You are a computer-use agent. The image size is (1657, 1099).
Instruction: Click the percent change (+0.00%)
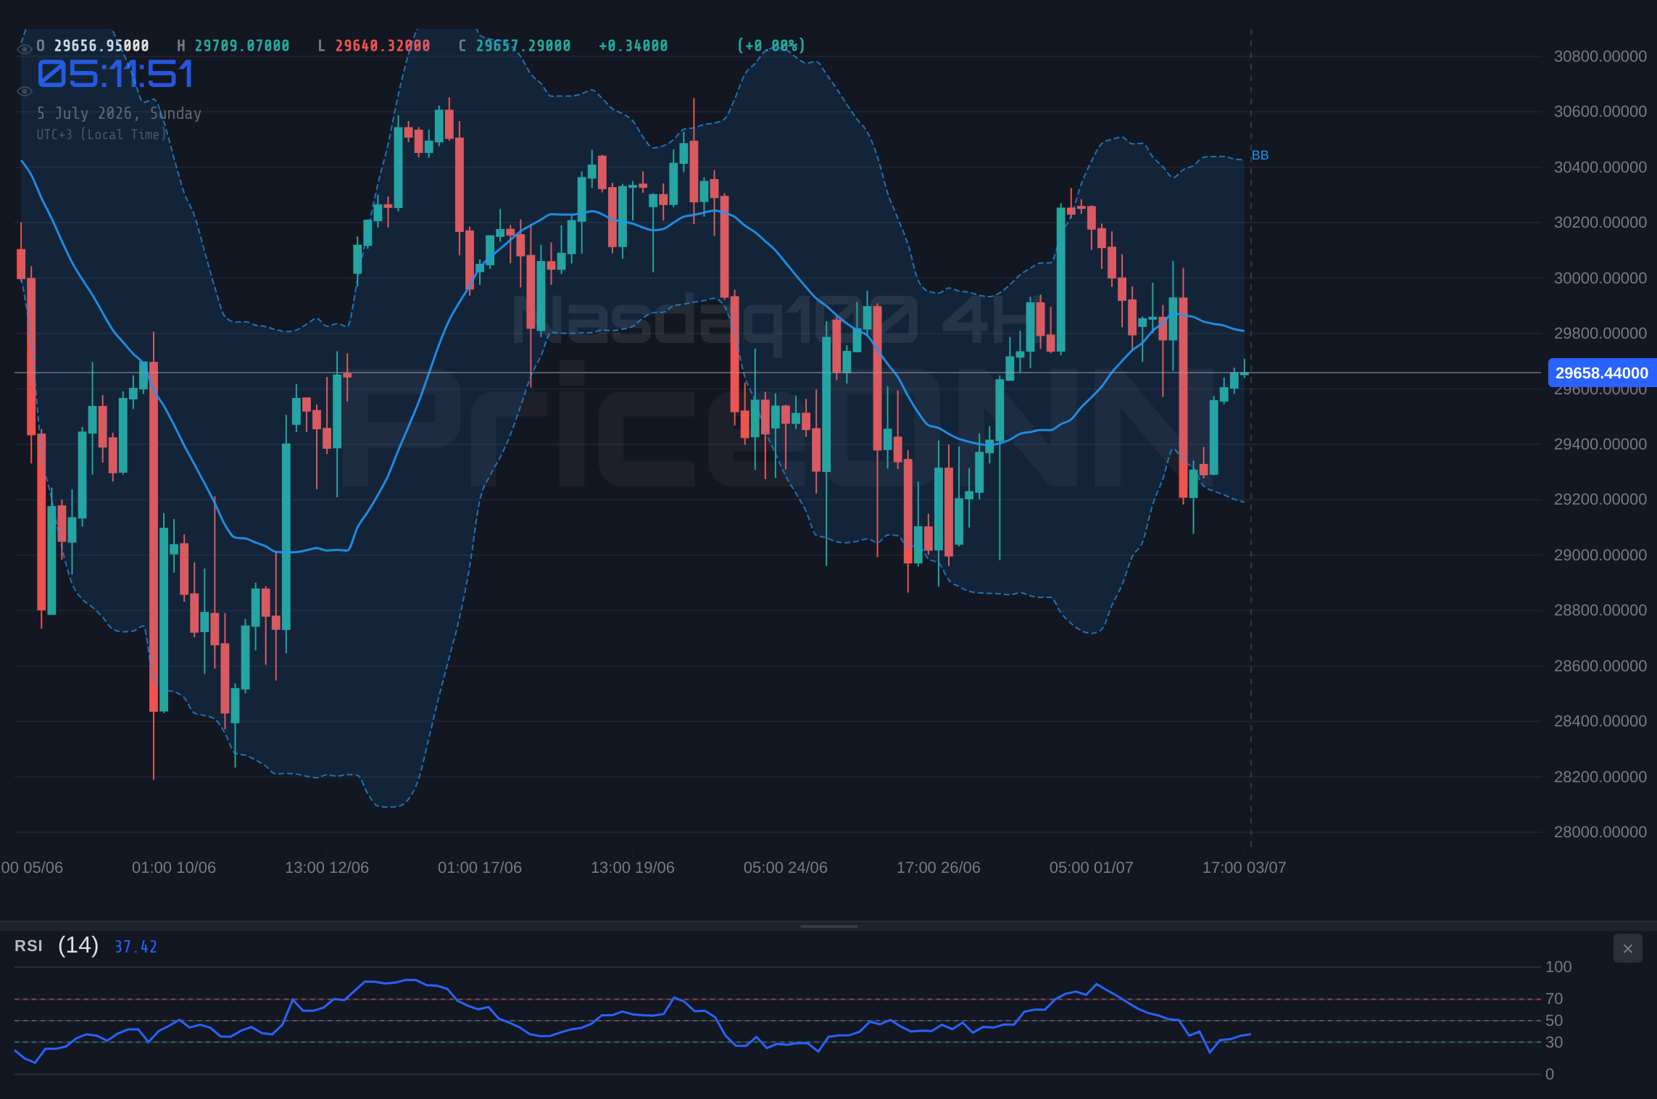coord(771,46)
